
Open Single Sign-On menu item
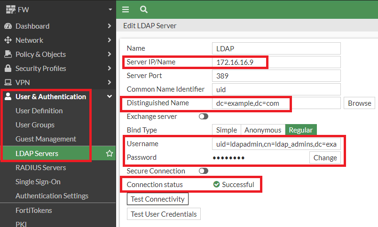pos(38,182)
